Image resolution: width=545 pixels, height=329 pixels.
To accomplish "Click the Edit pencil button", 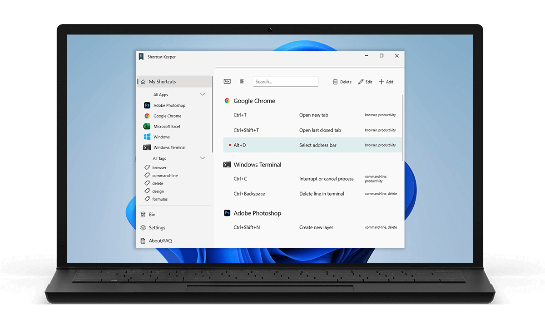I will (x=365, y=82).
